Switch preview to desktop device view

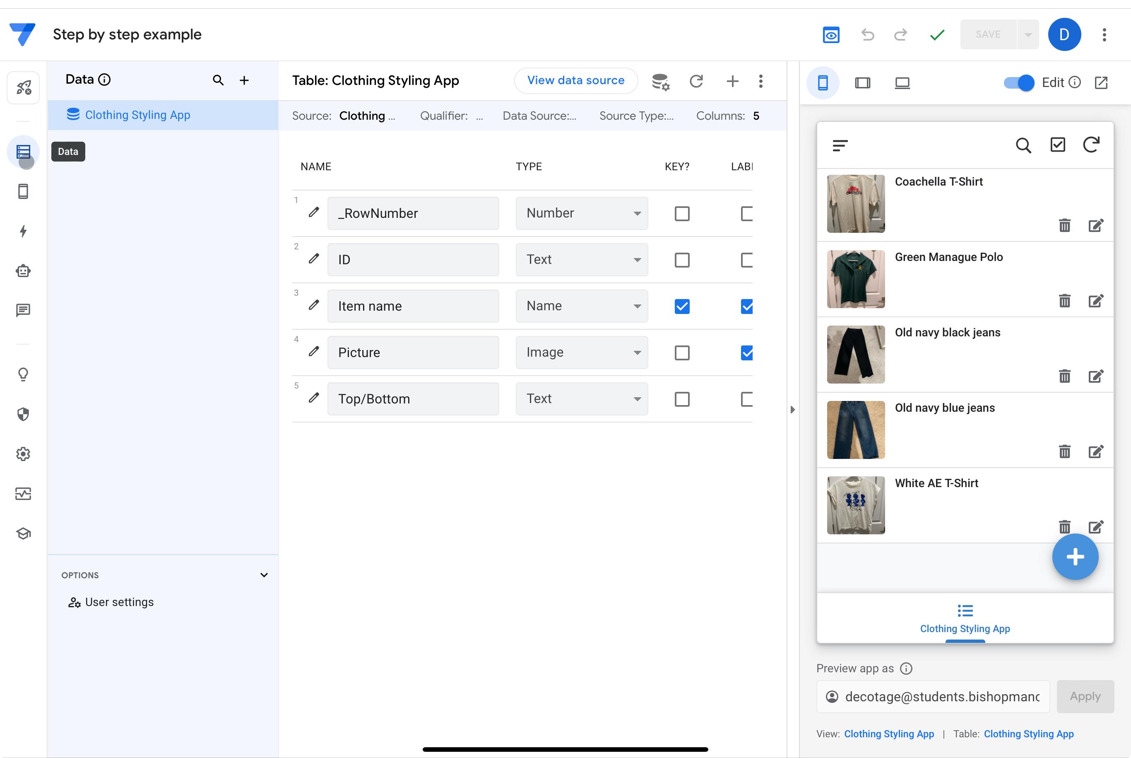coord(902,83)
